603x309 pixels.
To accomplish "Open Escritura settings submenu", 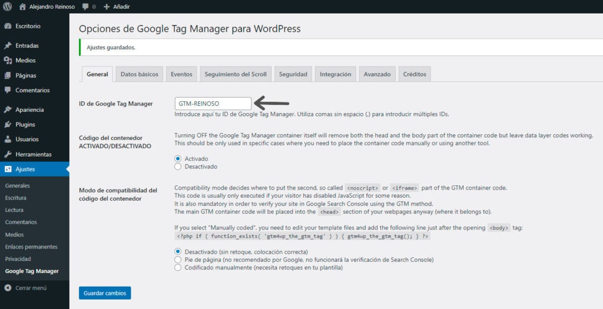I will [x=16, y=198].
